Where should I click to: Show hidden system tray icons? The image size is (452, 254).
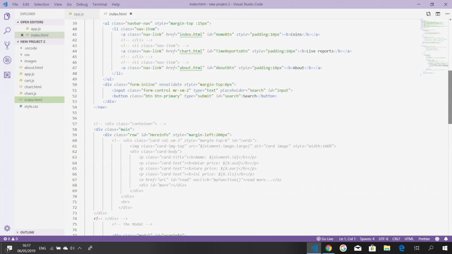80,248
